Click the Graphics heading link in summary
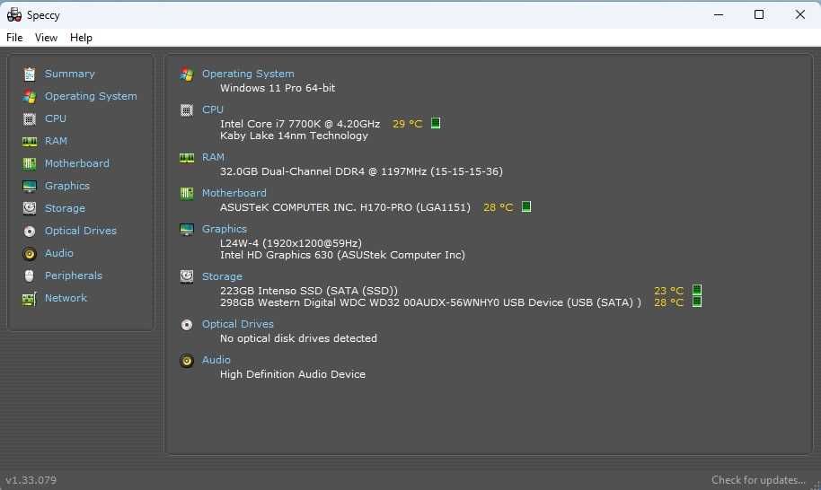This screenshot has width=821, height=490. click(224, 229)
